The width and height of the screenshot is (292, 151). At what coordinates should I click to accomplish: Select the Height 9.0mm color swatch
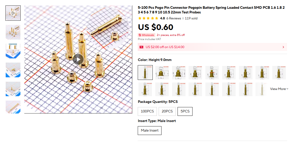[x=145, y=72]
